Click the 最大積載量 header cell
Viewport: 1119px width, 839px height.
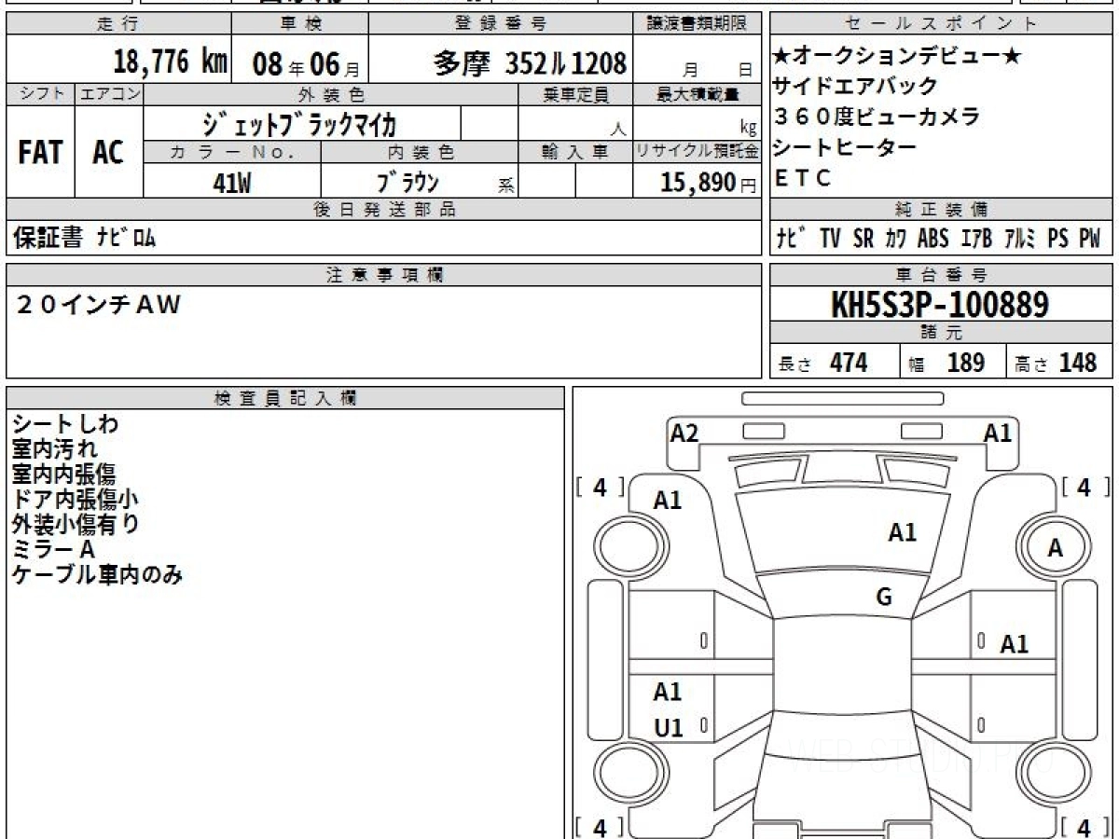698,94
